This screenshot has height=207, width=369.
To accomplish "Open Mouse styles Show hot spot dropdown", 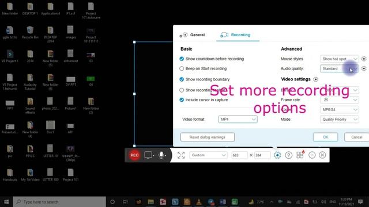I will (340, 59).
